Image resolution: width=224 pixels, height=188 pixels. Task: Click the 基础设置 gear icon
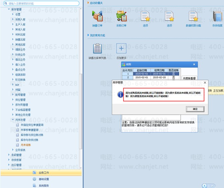34,179
